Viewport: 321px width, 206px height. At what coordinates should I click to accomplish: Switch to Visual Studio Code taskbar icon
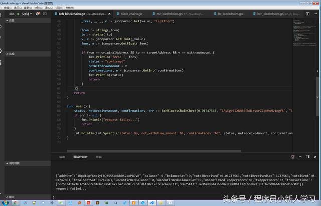[152, 203]
